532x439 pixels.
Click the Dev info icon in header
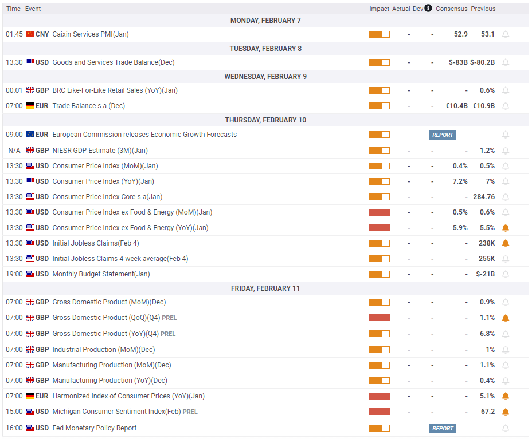(x=428, y=8)
